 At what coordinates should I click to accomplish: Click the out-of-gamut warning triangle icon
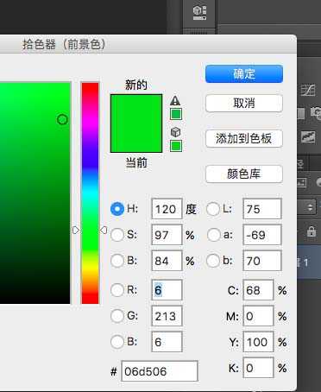click(x=175, y=101)
